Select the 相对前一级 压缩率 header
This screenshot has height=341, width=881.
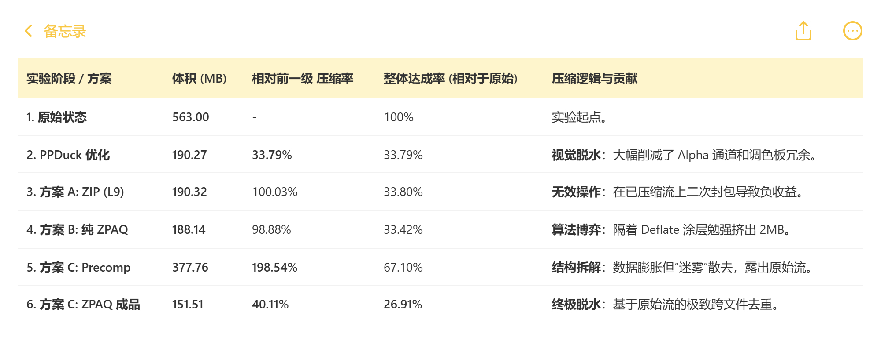point(302,79)
